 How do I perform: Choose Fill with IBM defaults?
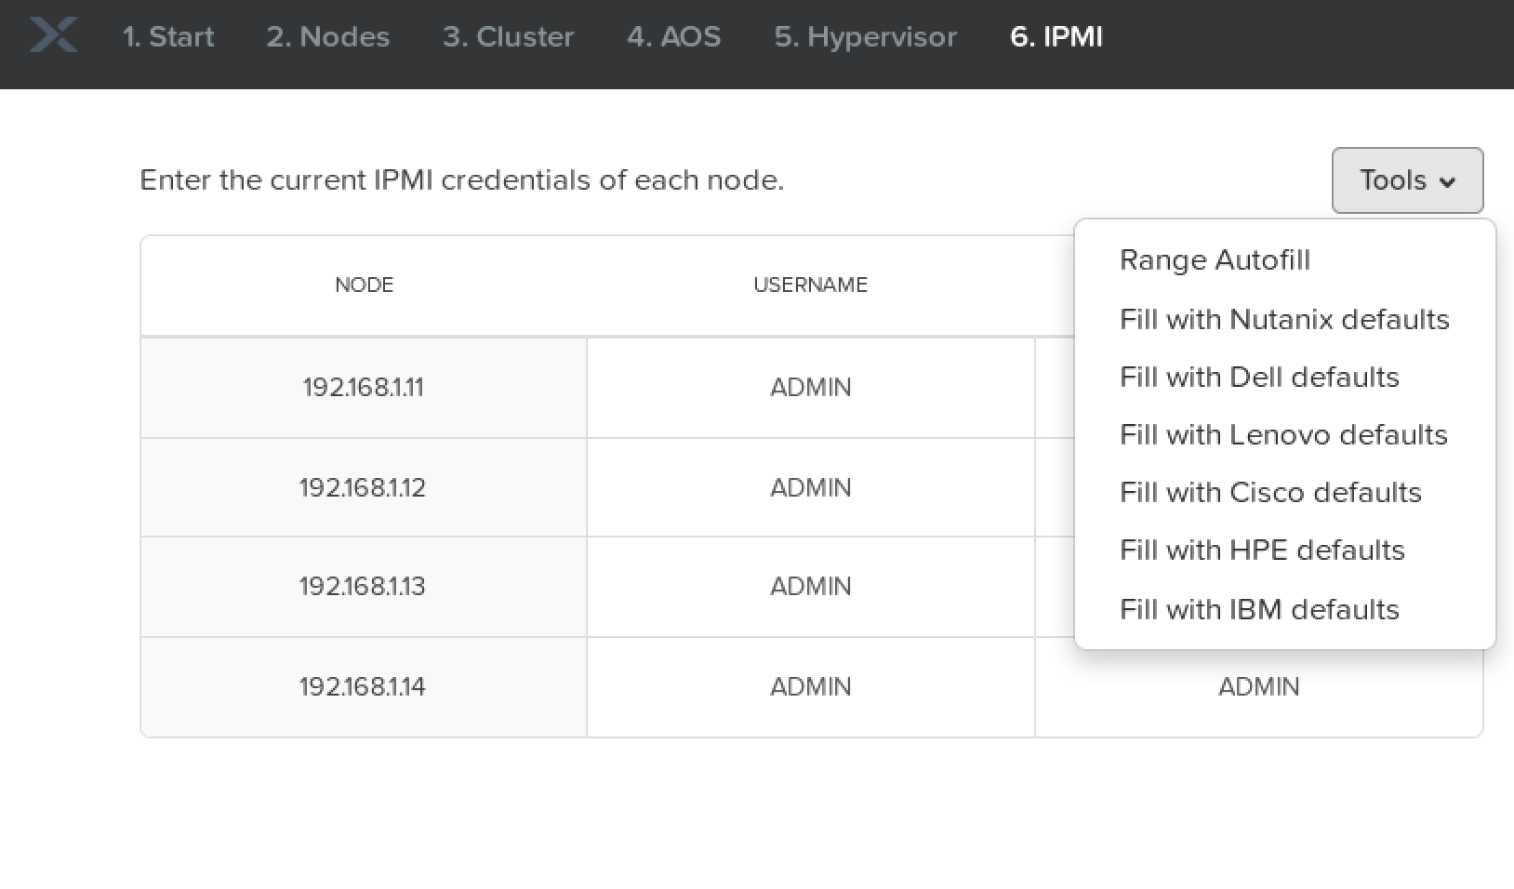(1259, 609)
